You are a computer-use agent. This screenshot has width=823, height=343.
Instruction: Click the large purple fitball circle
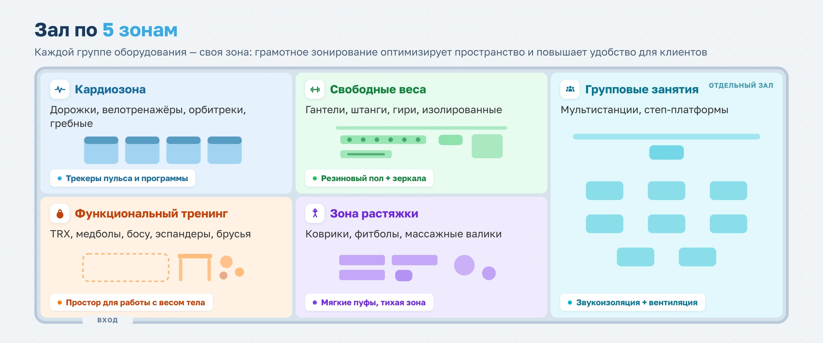(x=464, y=265)
